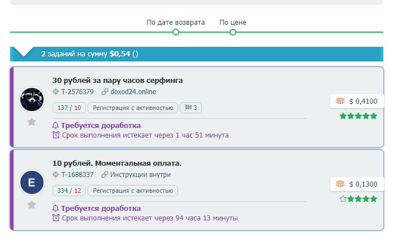The width and height of the screenshot is (398, 243).
Task: Click task ID T-1688337
Action: 77,175
